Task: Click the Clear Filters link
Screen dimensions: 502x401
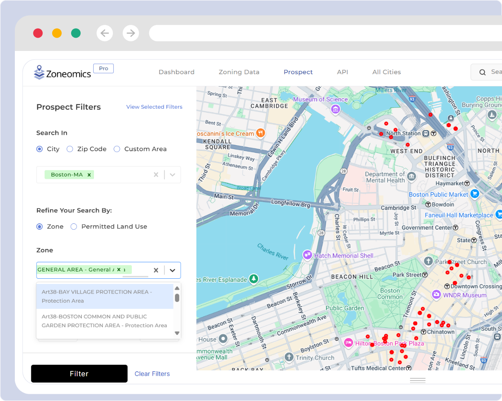Action: pyautogui.click(x=152, y=374)
